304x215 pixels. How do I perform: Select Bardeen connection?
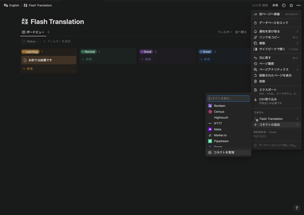[x=228, y=106]
